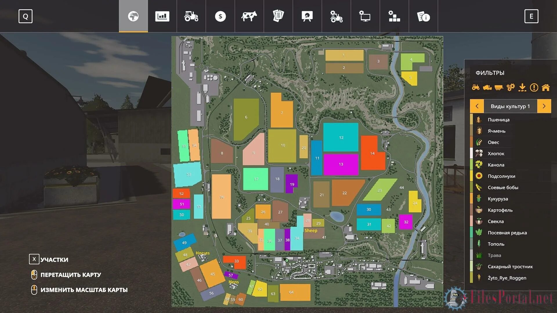
Task: Select Овес in crop list
Action: 511,142
